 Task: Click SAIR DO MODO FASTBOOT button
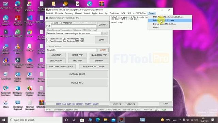(x=61, y=67)
